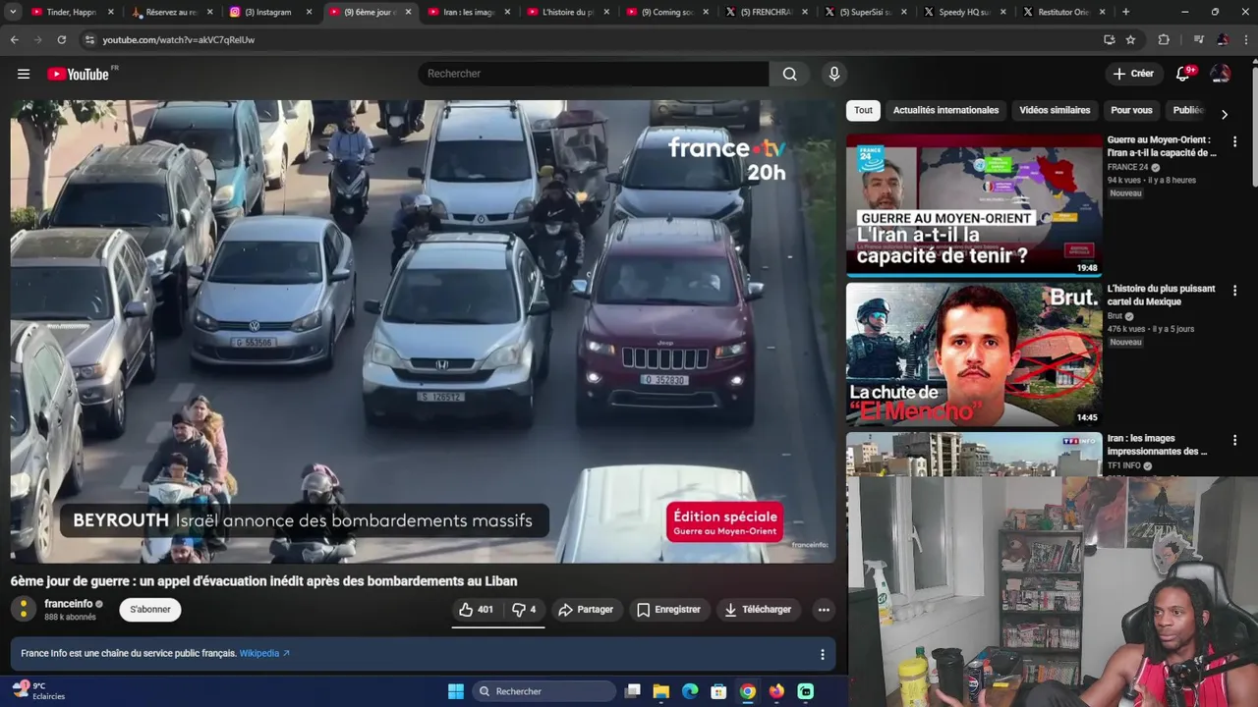View site information icon in address bar

(x=89, y=39)
